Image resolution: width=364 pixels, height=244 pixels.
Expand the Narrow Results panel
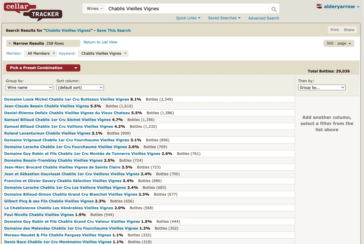point(43,43)
